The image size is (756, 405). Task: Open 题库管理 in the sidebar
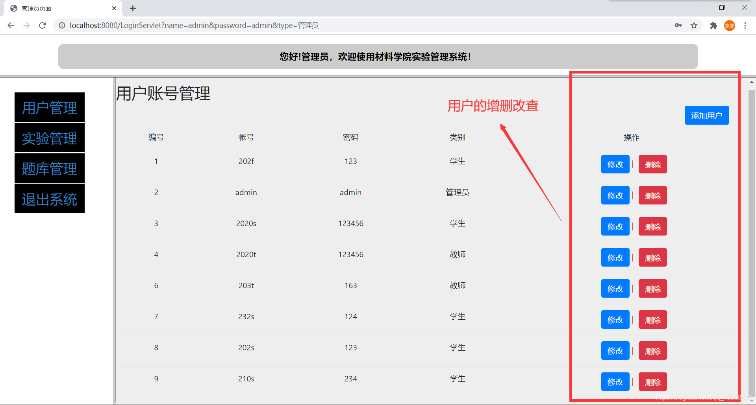[50, 168]
